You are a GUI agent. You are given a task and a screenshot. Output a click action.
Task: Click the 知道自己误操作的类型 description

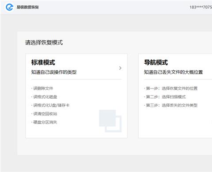(x=54, y=72)
